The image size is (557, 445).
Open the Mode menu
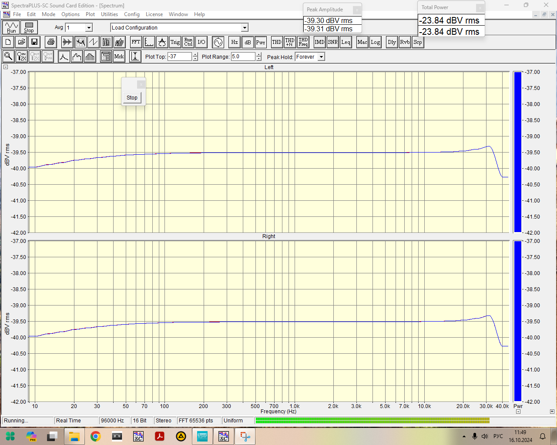[49, 14]
